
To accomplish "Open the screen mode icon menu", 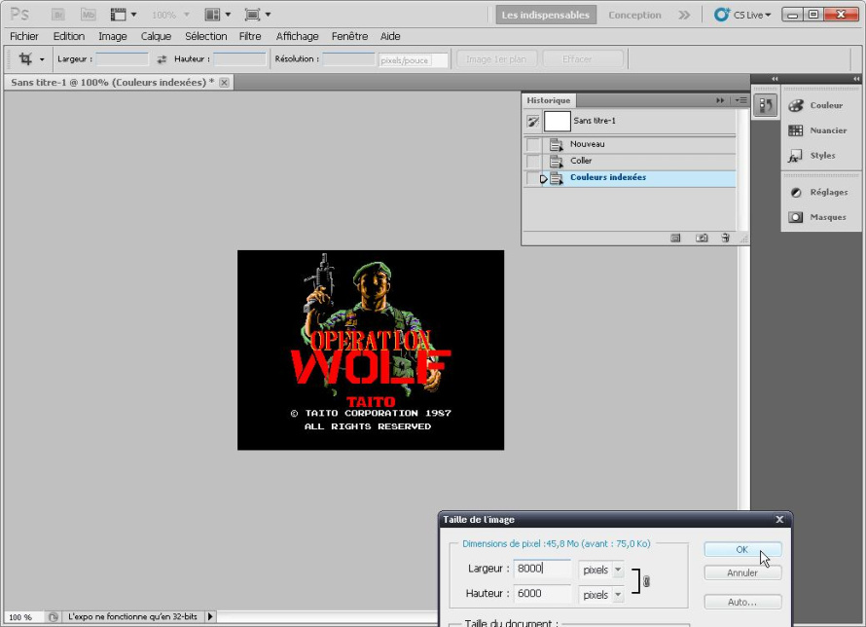I will pyautogui.click(x=258, y=15).
